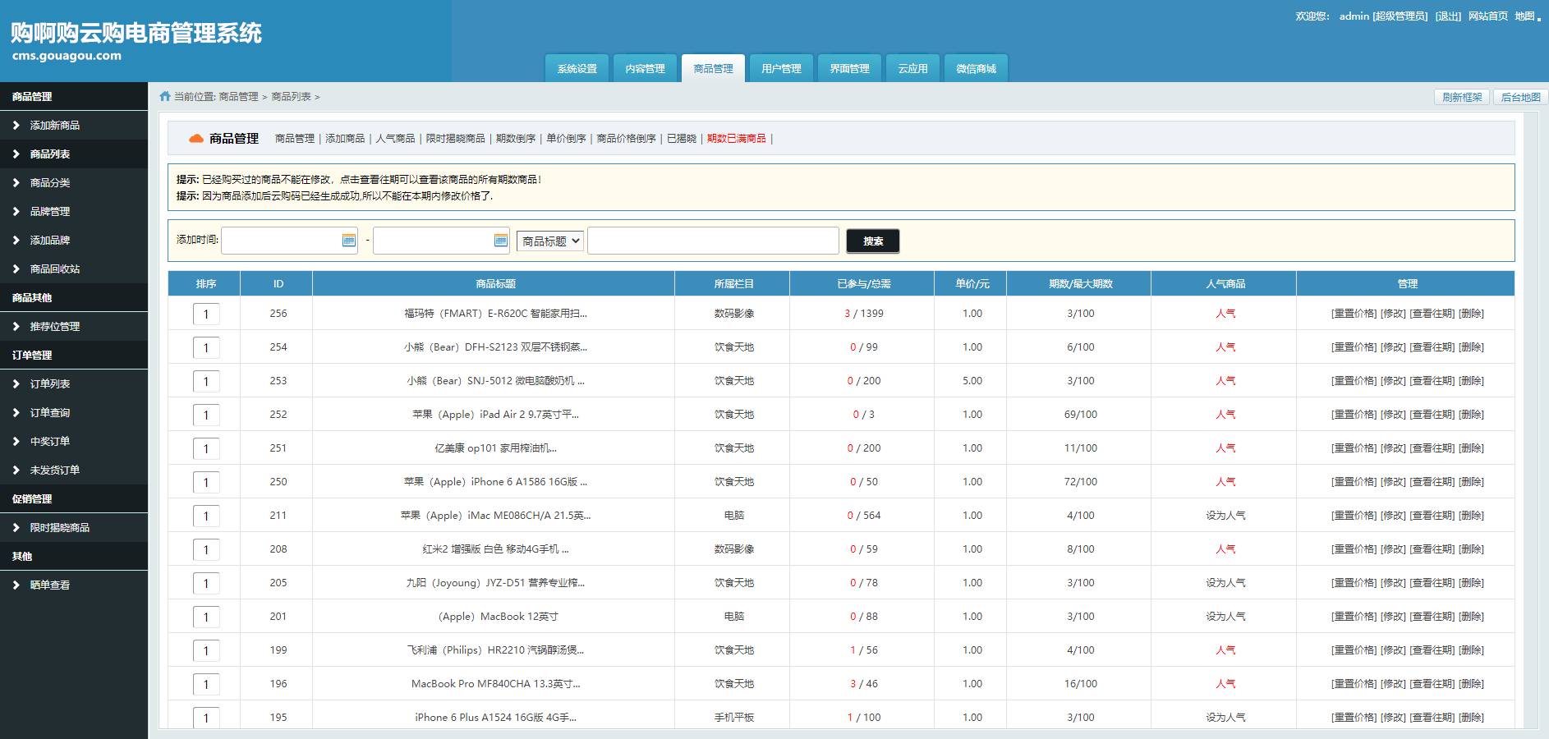Switch to the 系统设置 tab

coord(577,69)
